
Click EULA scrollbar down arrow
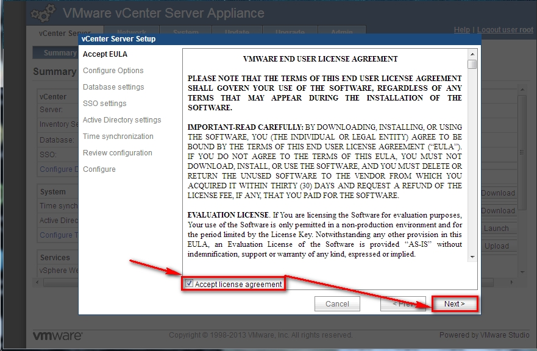pos(472,257)
